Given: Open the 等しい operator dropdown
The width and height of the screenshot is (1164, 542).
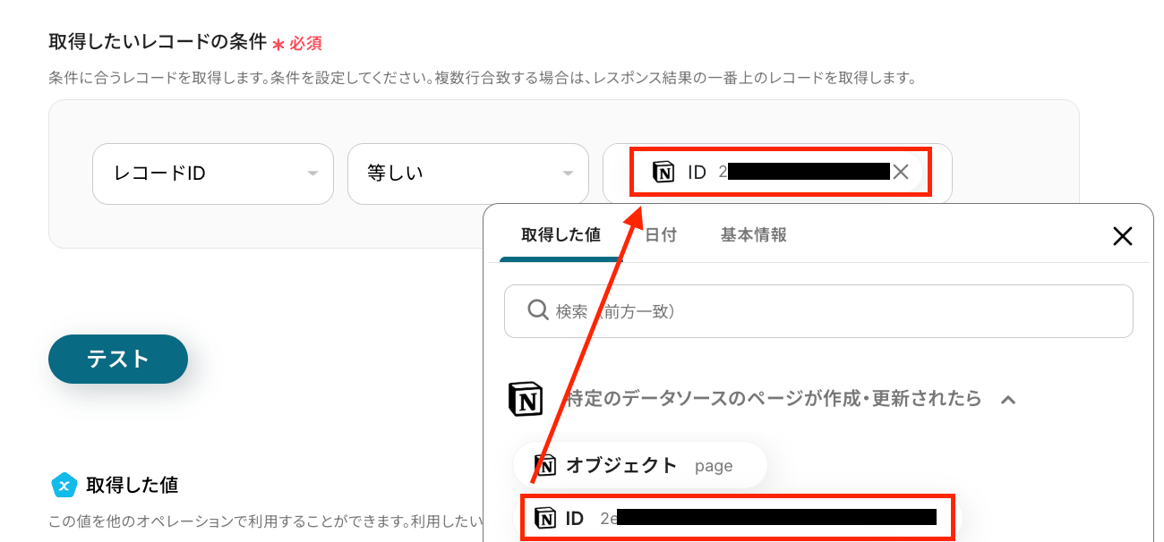Looking at the screenshot, I should point(467,174).
